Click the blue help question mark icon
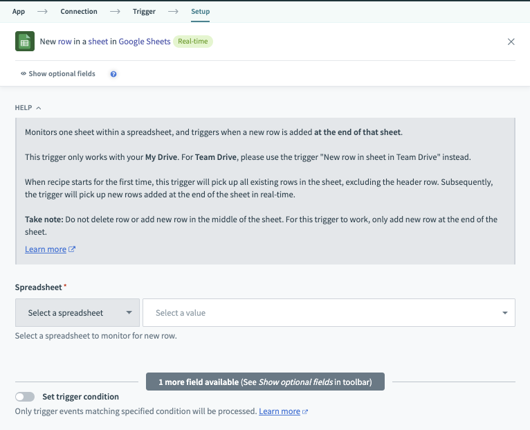 pos(113,74)
